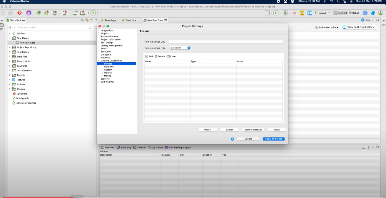The width and height of the screenshot is (386, 198).
Task: Switch to the Quick Start tab
Action: [x=129, y=20]
